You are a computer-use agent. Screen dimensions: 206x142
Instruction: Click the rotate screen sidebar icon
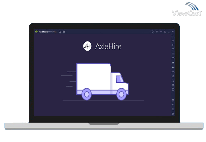pos(173,81)
